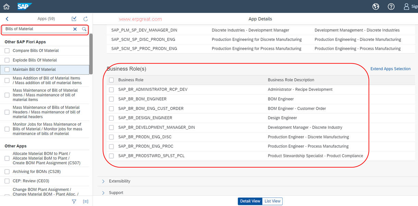Select Explode Bills Of Material item

pyautogui.click(x=35, y=60)
